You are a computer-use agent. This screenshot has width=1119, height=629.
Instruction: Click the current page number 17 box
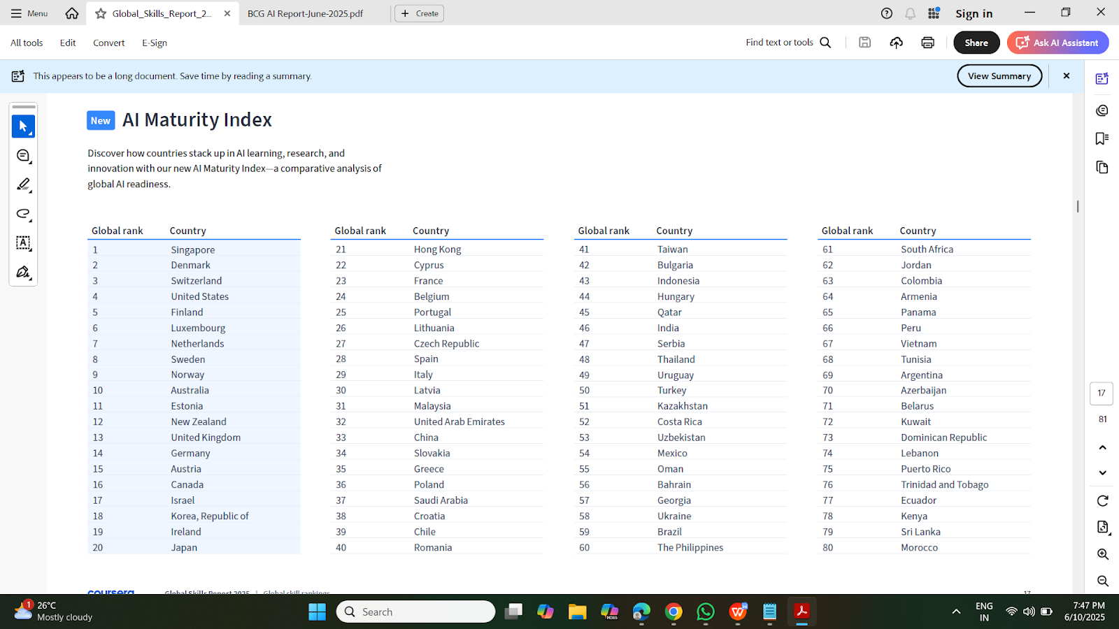click(1102, 393)
